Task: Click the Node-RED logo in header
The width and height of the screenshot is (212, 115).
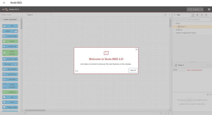Action: (x=11, y=9)
